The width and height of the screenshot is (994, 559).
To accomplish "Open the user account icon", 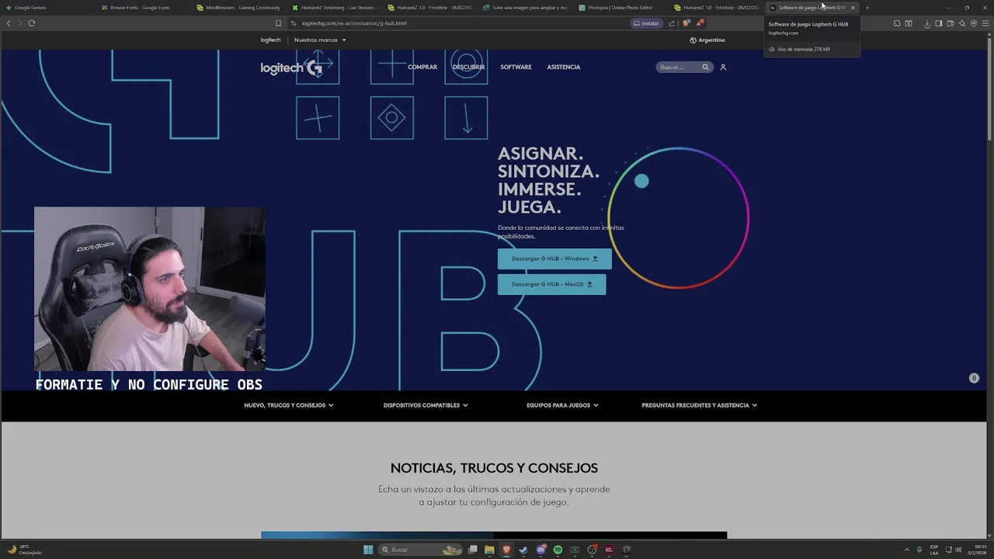I will point(723,67).
